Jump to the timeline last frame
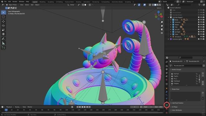 point(89,107)
